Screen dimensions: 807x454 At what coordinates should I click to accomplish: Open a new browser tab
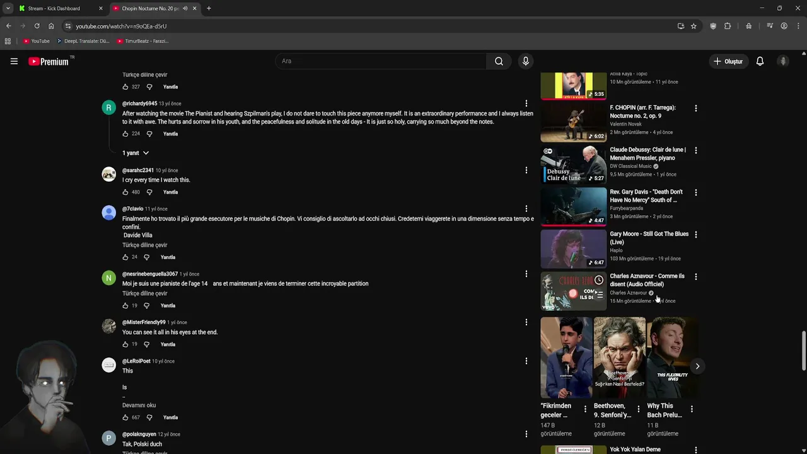tap(209, 8)
